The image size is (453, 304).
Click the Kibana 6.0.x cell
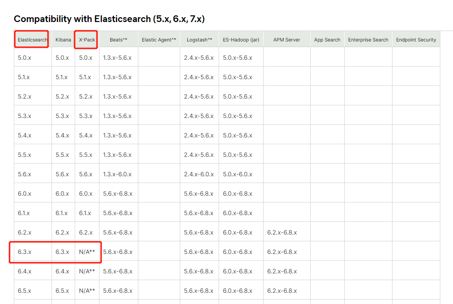(63, 193)
